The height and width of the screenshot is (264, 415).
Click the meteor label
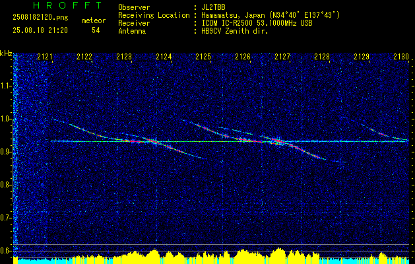tap(94, 20)
